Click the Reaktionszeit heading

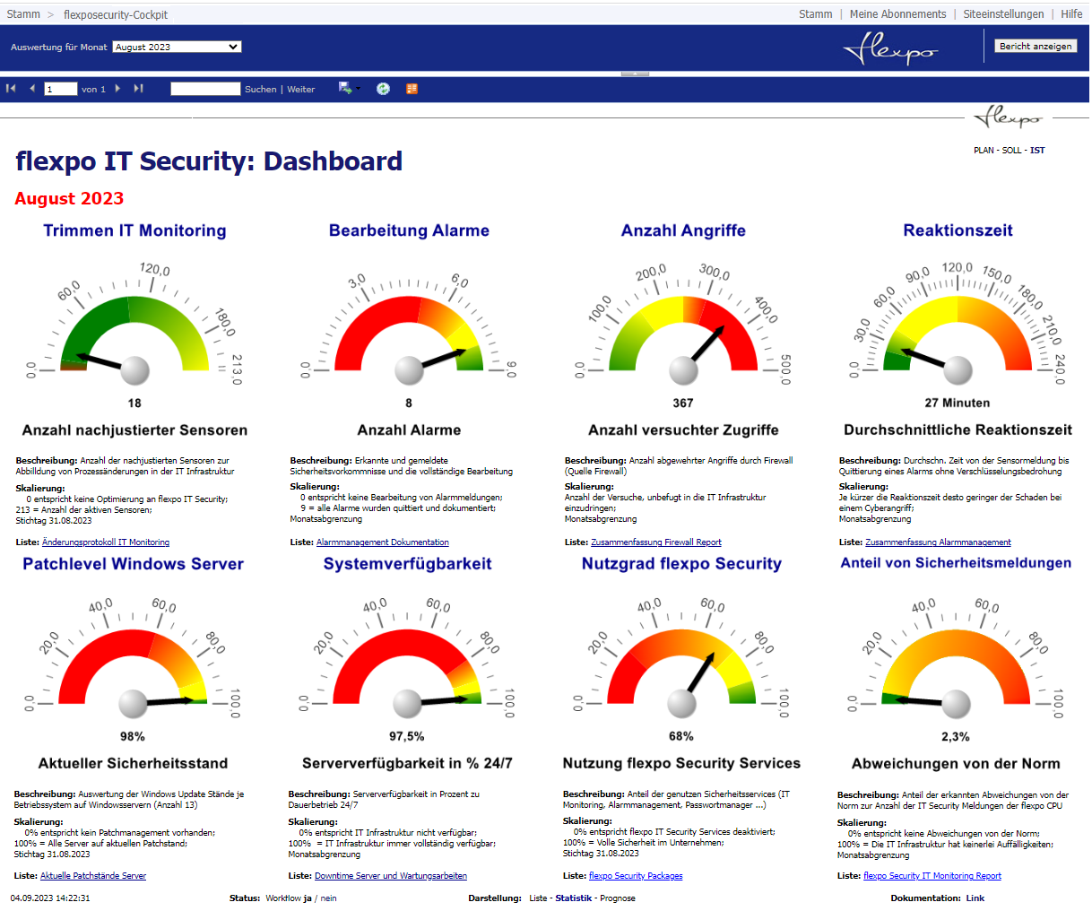[x=958, y=230]
